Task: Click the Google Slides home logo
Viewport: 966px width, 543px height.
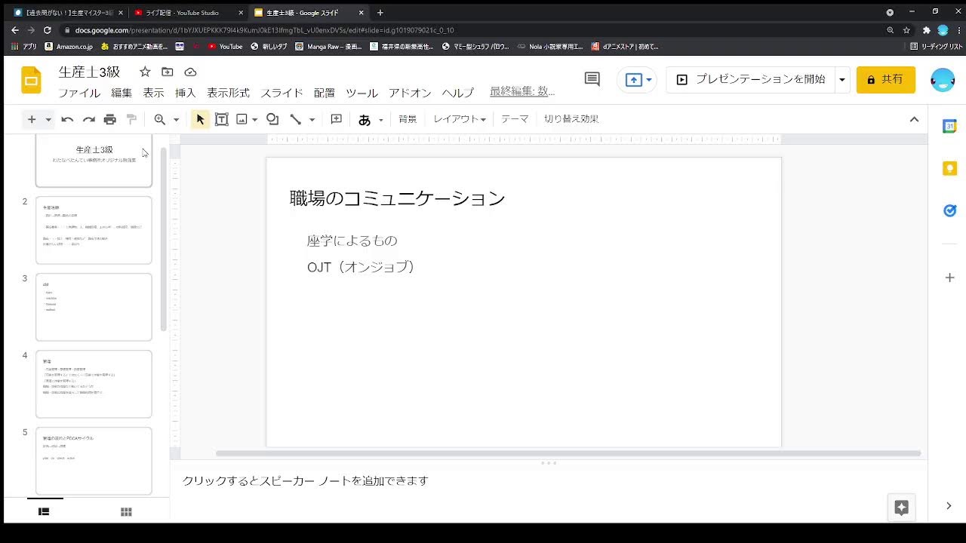Action: click(31, 80)
